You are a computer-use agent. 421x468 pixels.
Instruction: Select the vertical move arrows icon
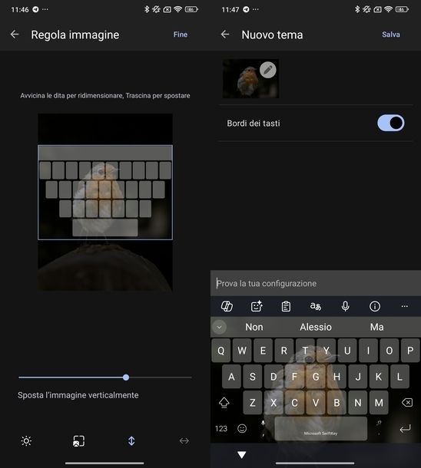click(x=131, y=441)
